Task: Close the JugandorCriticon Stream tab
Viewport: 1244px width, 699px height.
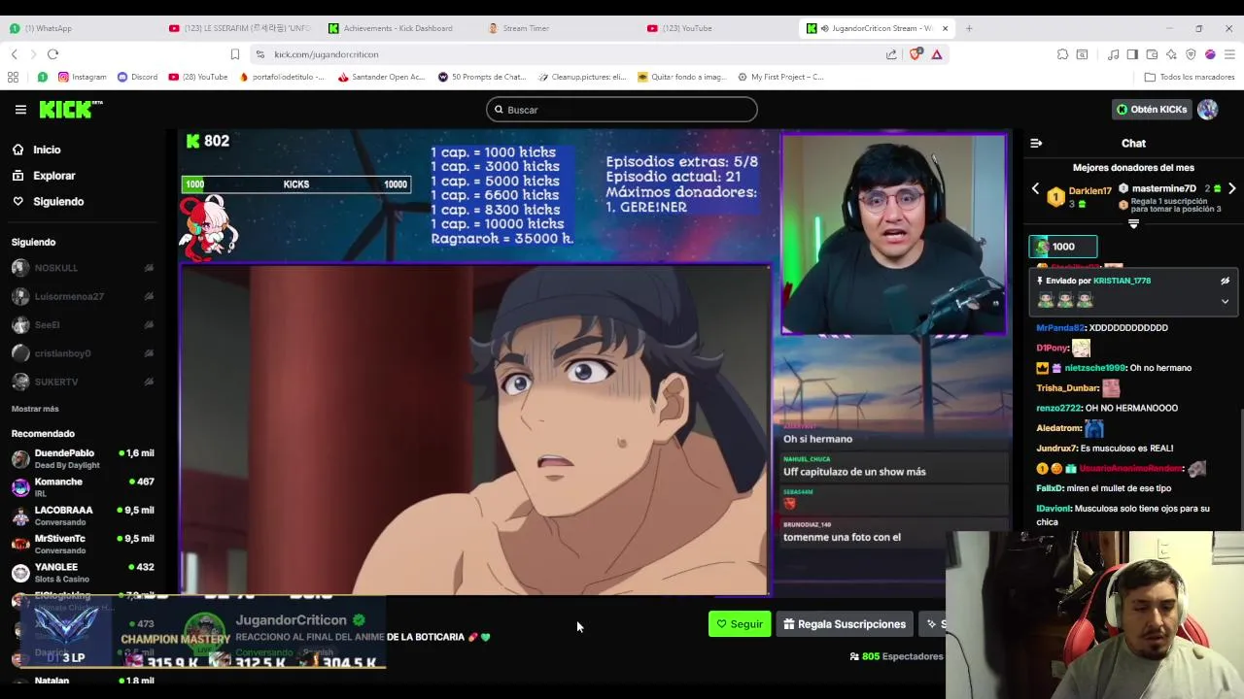Action: [x=945, y=28]
